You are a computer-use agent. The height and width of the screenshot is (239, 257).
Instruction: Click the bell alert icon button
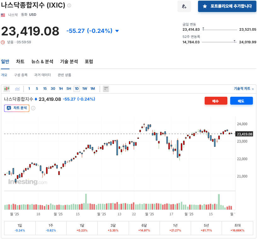click(x=184, y=6)
